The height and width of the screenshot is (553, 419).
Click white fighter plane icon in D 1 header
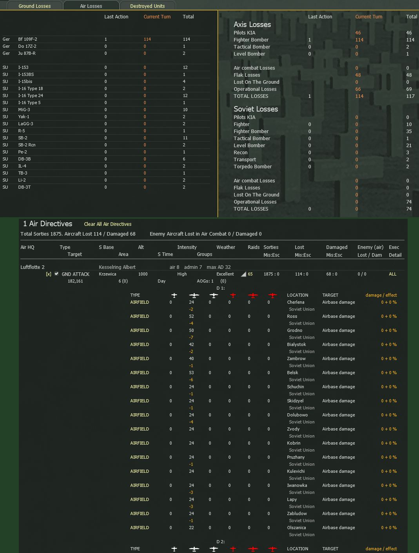[174, 295]
